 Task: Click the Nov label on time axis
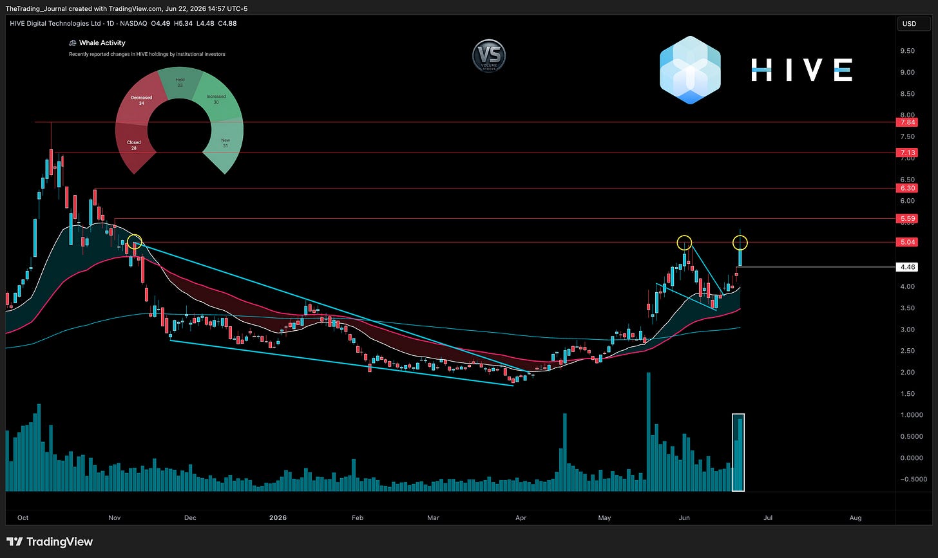115,517
